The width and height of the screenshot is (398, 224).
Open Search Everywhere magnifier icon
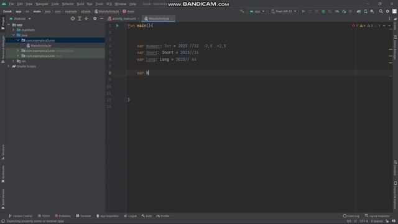[381, 11]
